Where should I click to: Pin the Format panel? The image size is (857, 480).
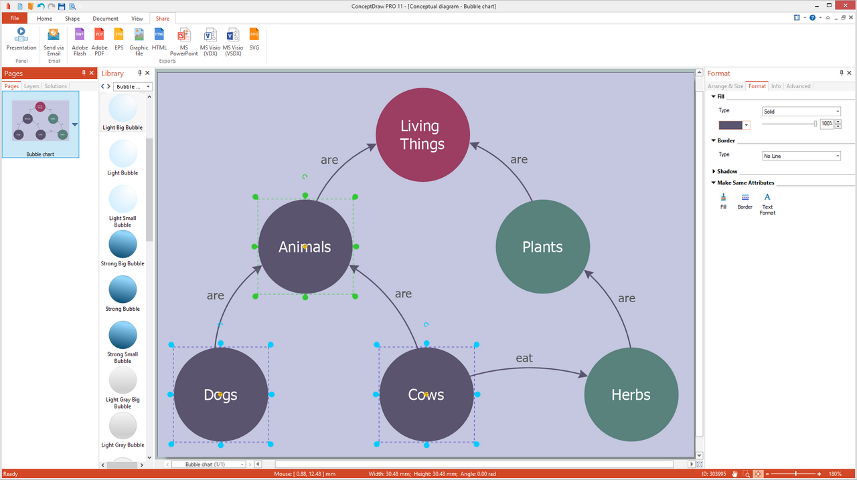[x=842, y=73]
